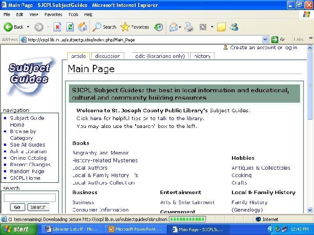Image resolution: width=314 pixels, height=235 pixels.
Task: Open Subject Guide Home navigation link
Action: point(27,121)
